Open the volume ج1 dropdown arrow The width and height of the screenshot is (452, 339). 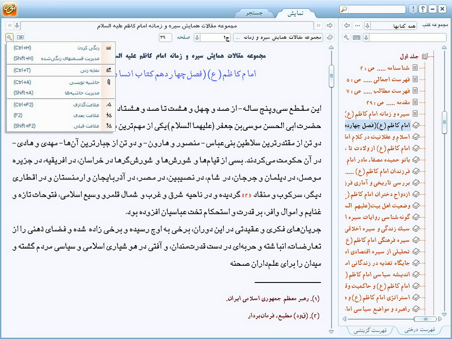coord(198,37)
